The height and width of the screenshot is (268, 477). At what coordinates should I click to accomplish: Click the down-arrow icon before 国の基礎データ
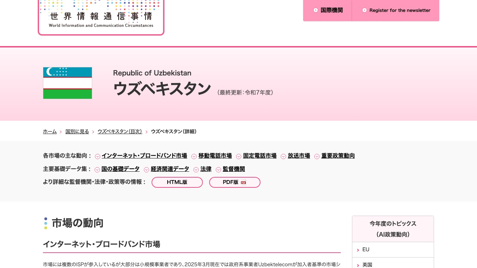click(97, 170)
